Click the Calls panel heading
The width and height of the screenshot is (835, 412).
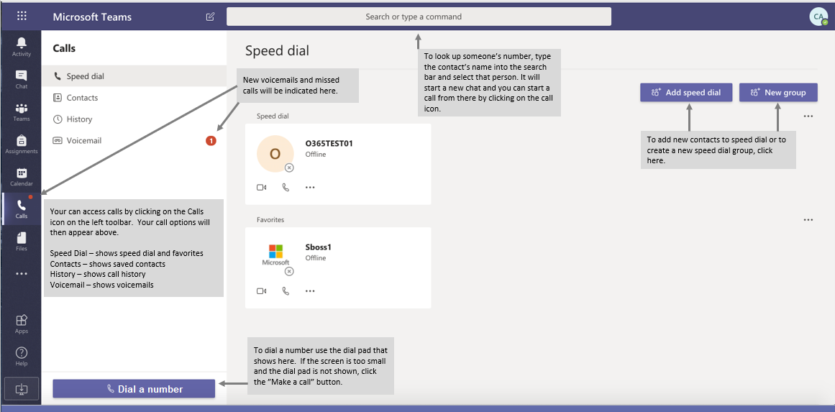pos(65,48)
